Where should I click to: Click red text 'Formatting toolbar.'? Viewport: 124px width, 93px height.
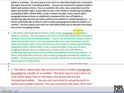pyautogui.click(x=23, y=80)
